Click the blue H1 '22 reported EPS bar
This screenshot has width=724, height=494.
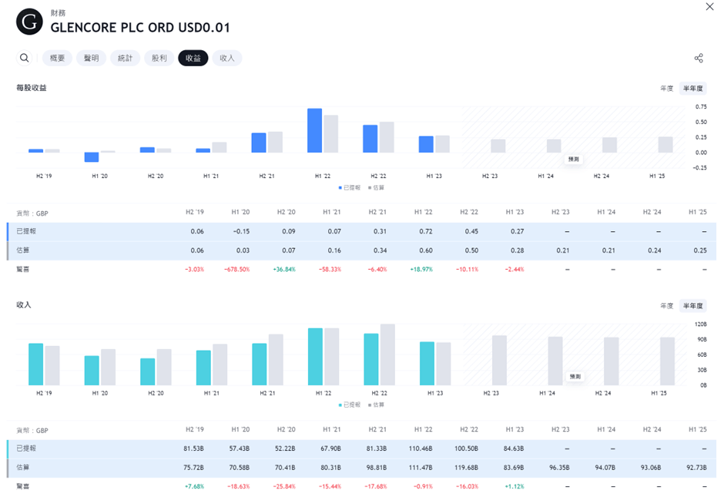pos(314,131)
